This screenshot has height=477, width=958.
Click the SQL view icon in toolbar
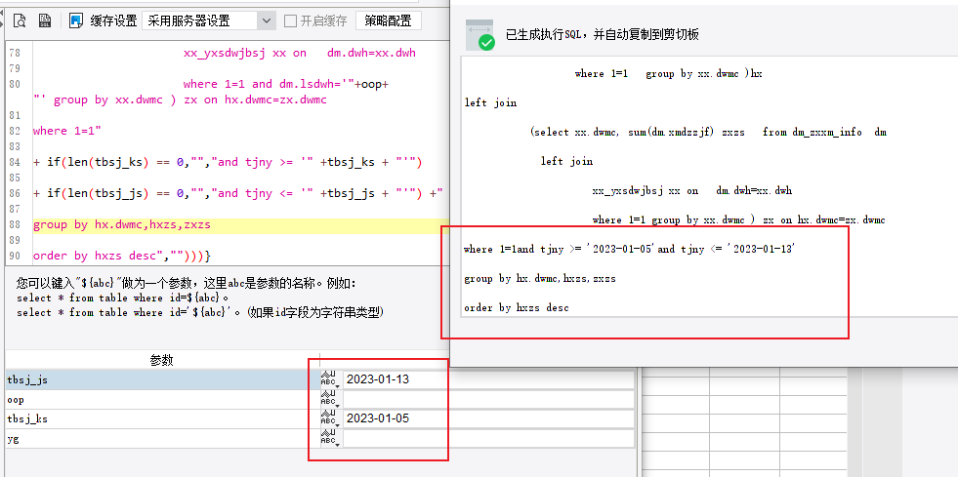(45, 20)
